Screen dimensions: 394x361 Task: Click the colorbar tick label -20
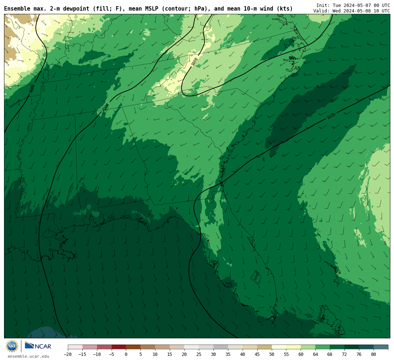pyautogui.click(x=68, y=354)
